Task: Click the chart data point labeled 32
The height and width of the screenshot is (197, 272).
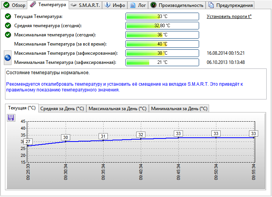Action: 141,139
